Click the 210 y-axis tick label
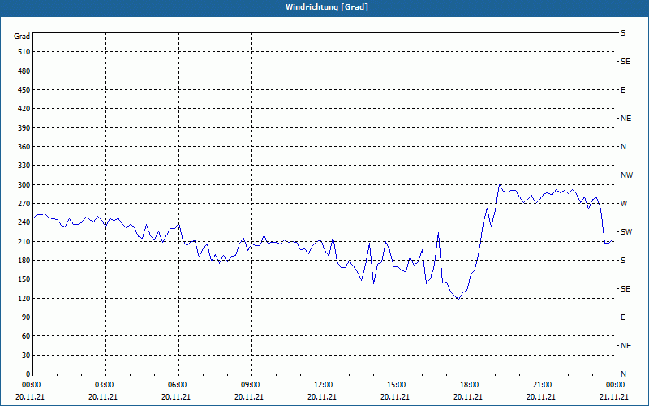649x406 pixels. [25, 241]
